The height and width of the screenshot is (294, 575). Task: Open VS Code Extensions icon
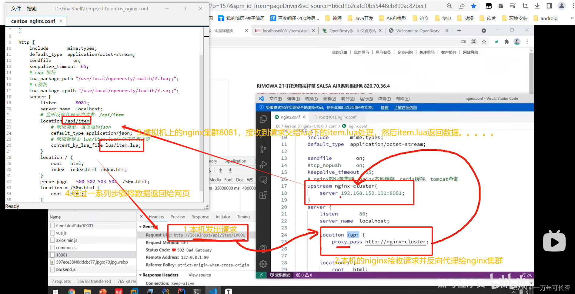click(263, 195)
